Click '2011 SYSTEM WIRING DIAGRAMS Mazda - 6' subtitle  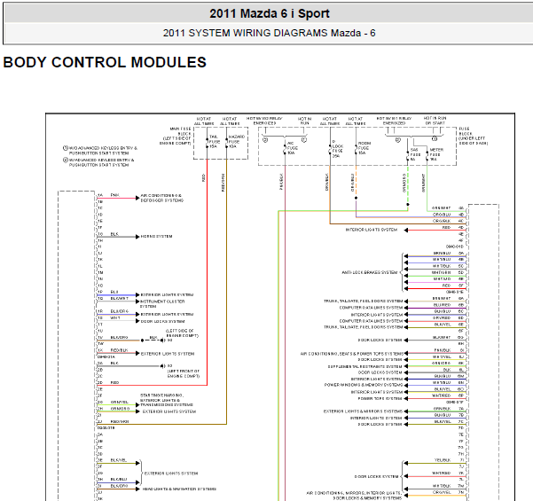click(269, 33)
